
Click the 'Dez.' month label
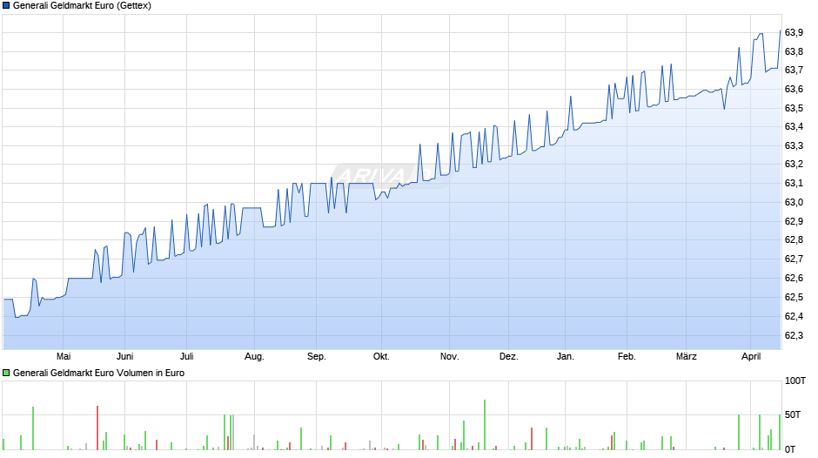click(x=509, y=356)
